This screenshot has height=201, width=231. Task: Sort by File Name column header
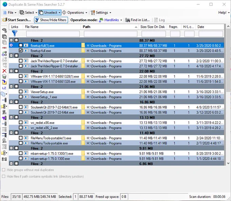[52, 27]
